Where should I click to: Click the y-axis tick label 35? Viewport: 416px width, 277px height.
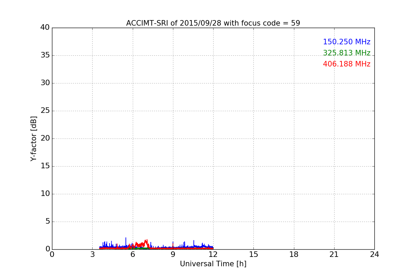(x=45, y=55)
